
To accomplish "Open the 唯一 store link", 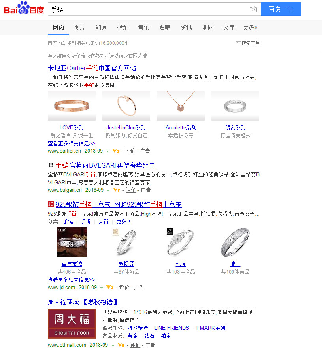I will (x=235, y=264).
